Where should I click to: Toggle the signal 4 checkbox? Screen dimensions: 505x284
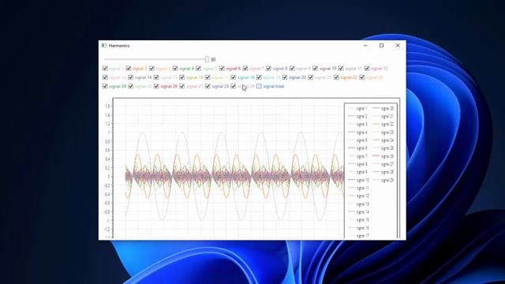point(175,69)
